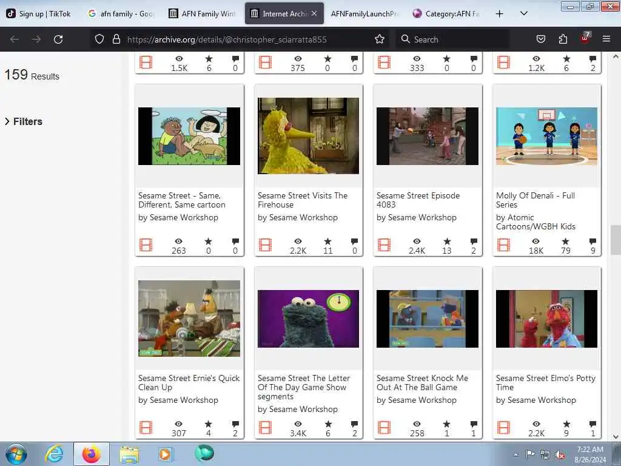621x466 pixels.
Task: Open Knock Me Out At The Ball Game link
Action: click(422, 383)
